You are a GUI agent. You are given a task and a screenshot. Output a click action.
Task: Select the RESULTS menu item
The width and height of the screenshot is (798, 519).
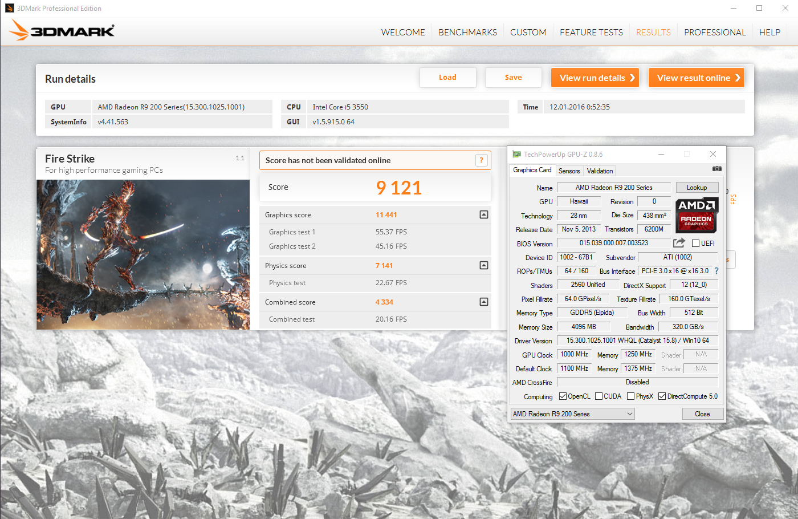[653, 33]
